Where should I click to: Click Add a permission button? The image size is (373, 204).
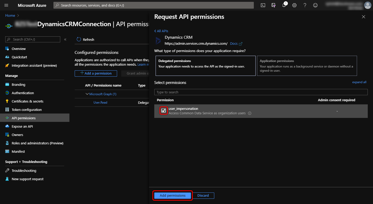[96, 73]
